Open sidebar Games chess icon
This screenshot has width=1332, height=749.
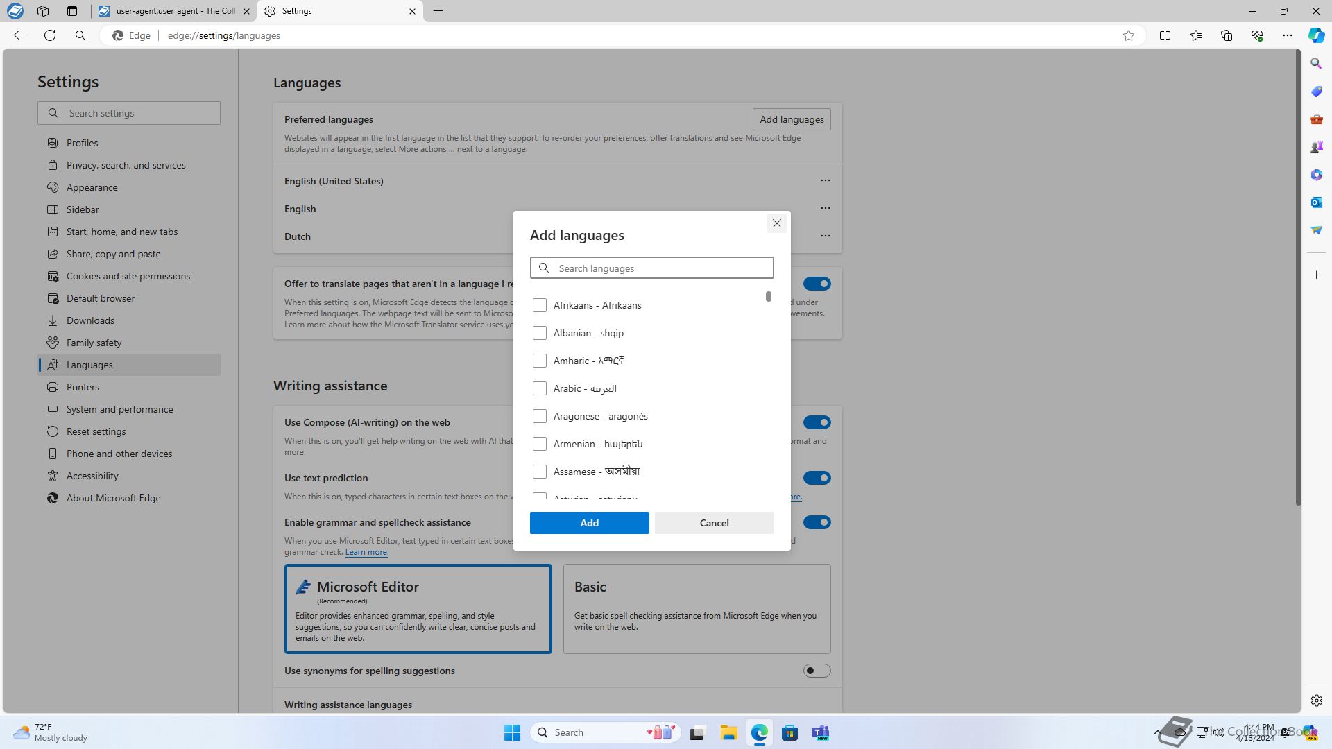(x=1316, y=147)
